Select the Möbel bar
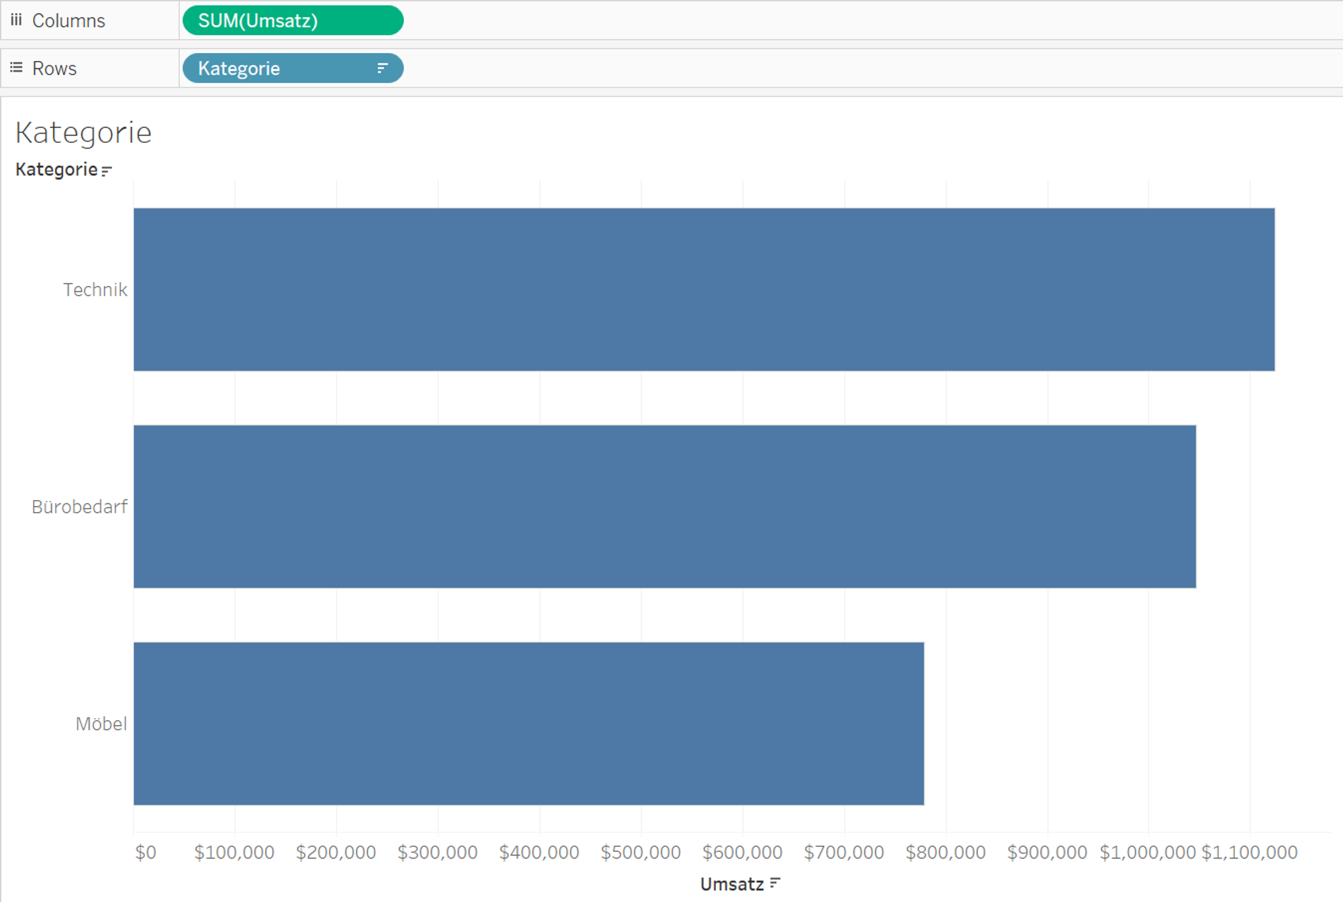The image size is (1343, 902). tap(528, 723)
